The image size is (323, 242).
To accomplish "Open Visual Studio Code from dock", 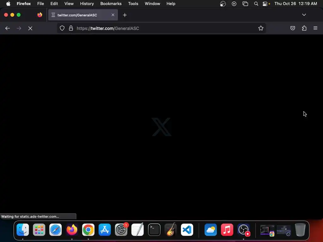I will (187, 230).
